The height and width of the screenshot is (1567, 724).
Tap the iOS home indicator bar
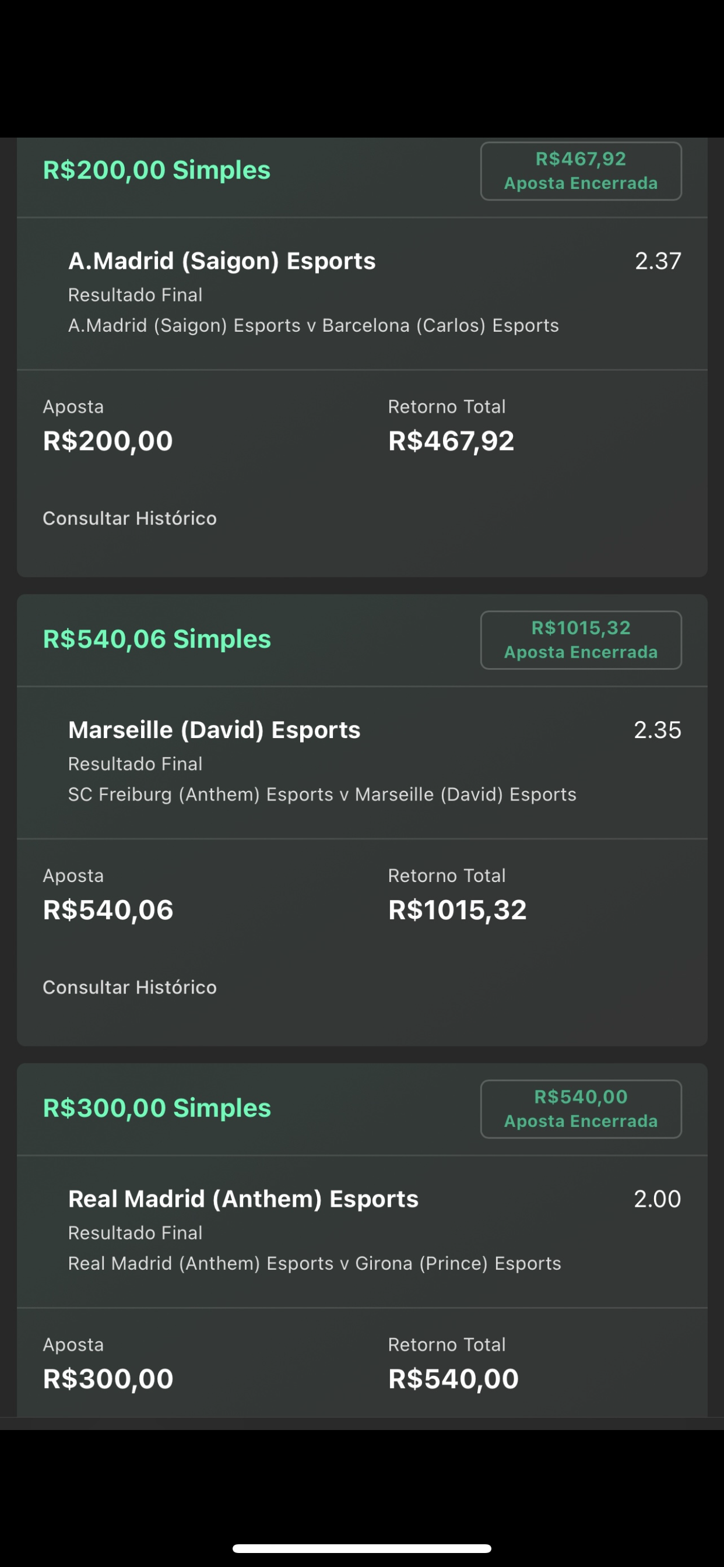click(x=362, y=1548)
